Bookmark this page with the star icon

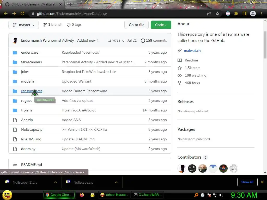217,14
